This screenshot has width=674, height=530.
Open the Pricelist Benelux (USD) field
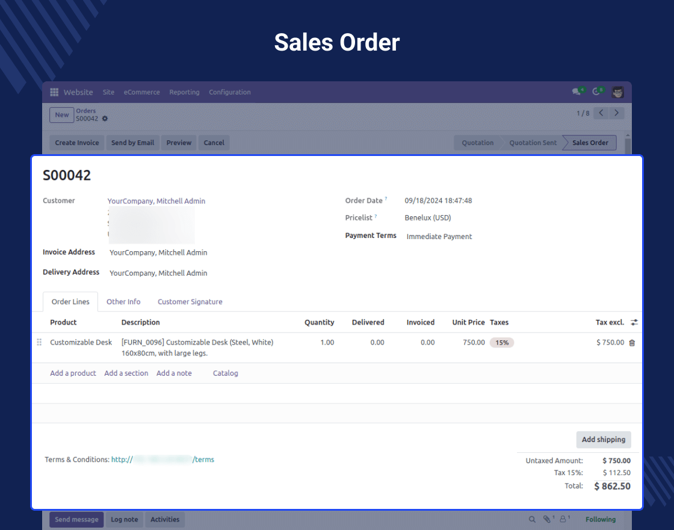428,217
